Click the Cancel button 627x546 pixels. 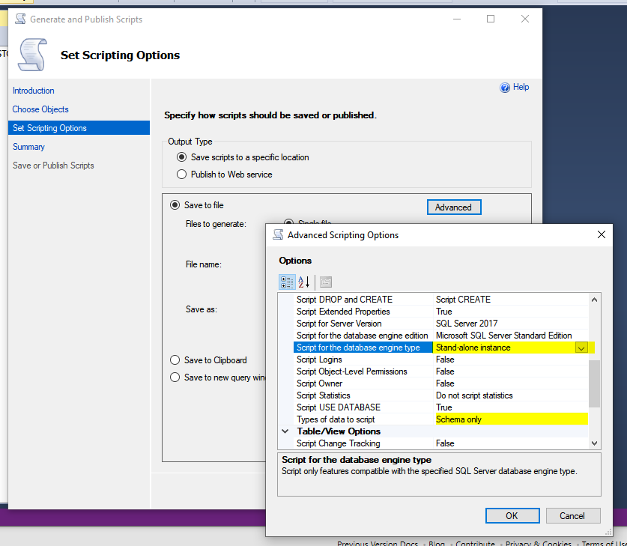click(572, 515)
